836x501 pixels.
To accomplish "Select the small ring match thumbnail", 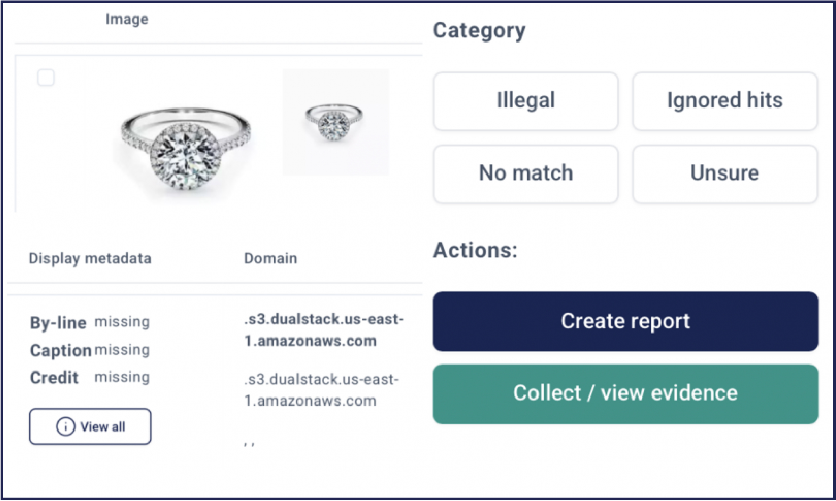I will [336, 122].
